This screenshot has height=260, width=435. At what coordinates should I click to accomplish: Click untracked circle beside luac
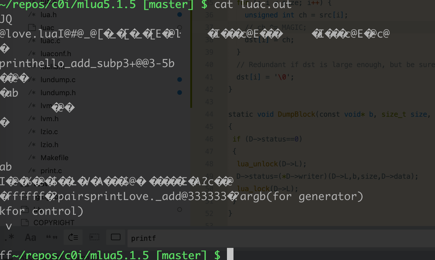click(x=180, y=27)
